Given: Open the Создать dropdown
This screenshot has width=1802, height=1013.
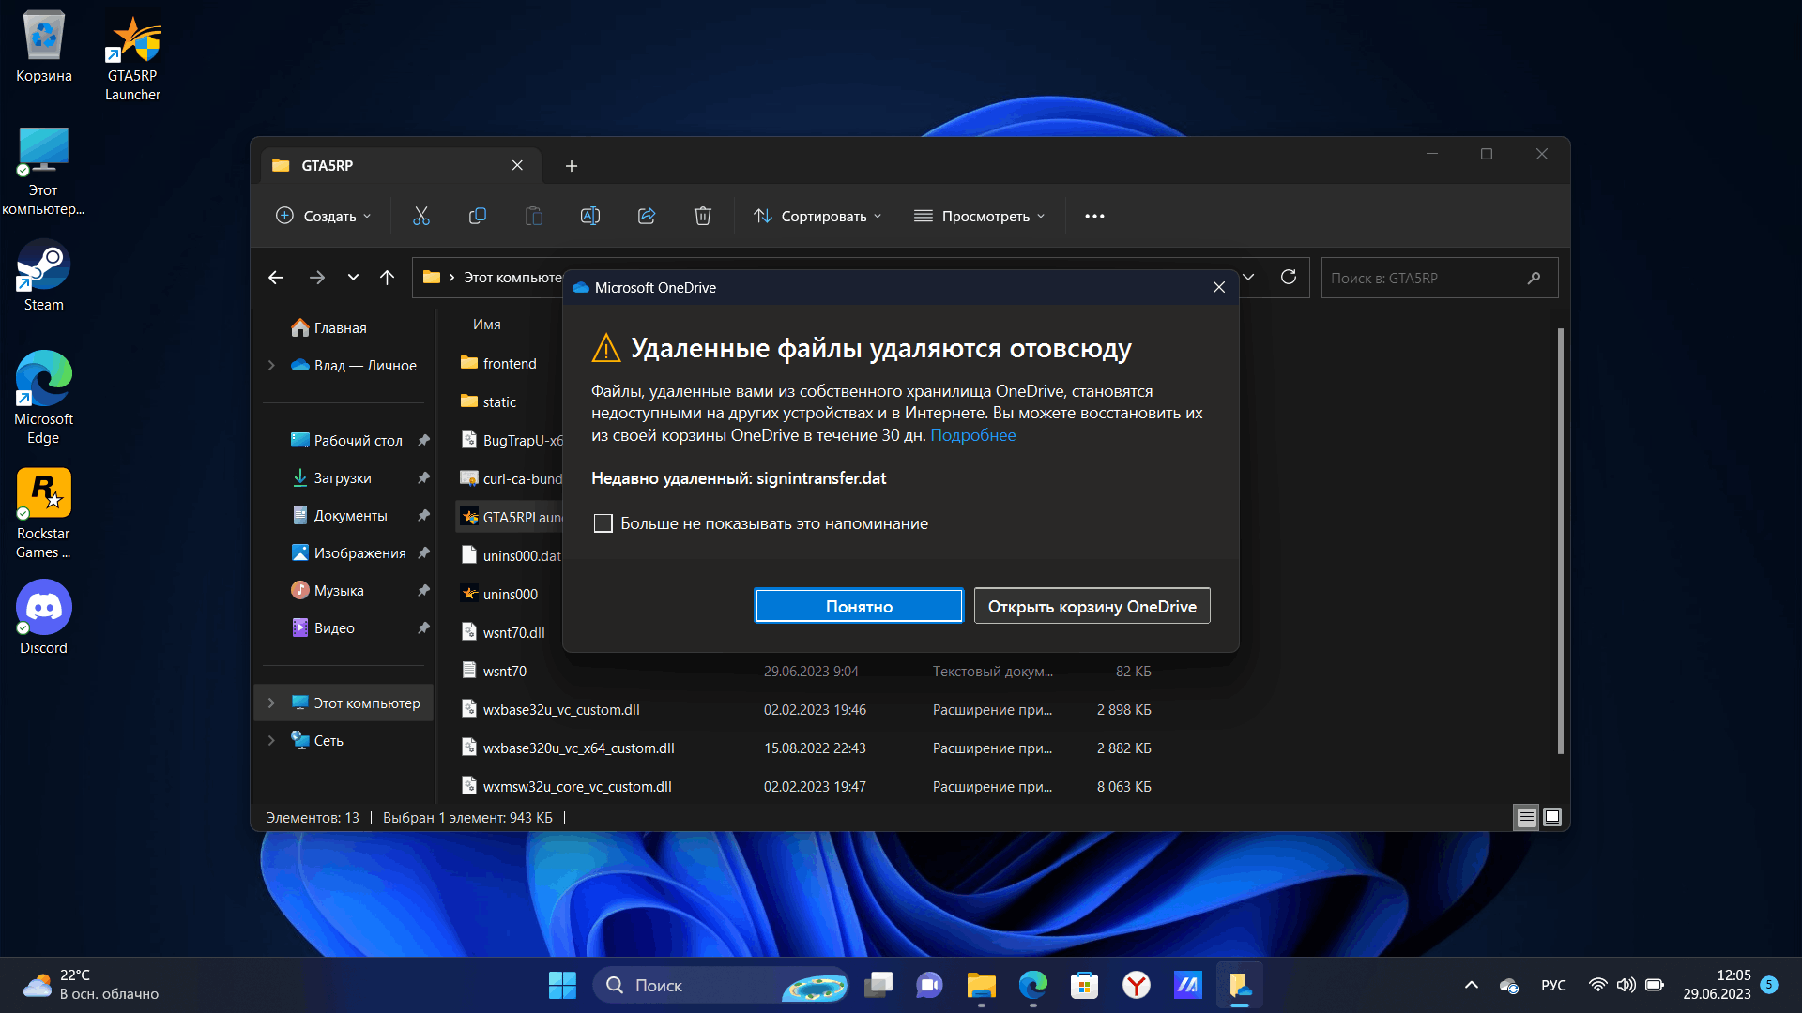Looking at the screenshot, I should click(323, 216).
